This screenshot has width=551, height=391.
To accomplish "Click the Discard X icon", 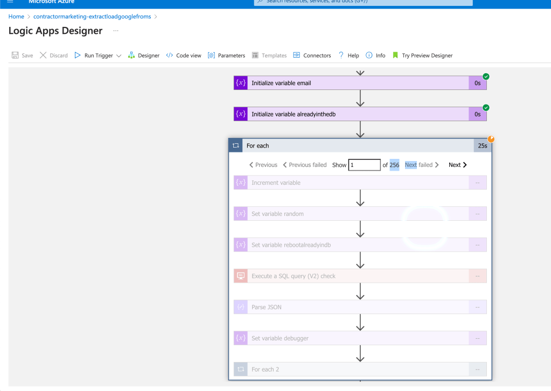I will 43,55.
